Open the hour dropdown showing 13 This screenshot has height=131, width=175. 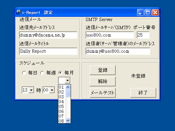coord(31,90)
